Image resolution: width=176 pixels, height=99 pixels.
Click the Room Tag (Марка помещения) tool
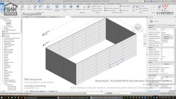click(111, 10)
